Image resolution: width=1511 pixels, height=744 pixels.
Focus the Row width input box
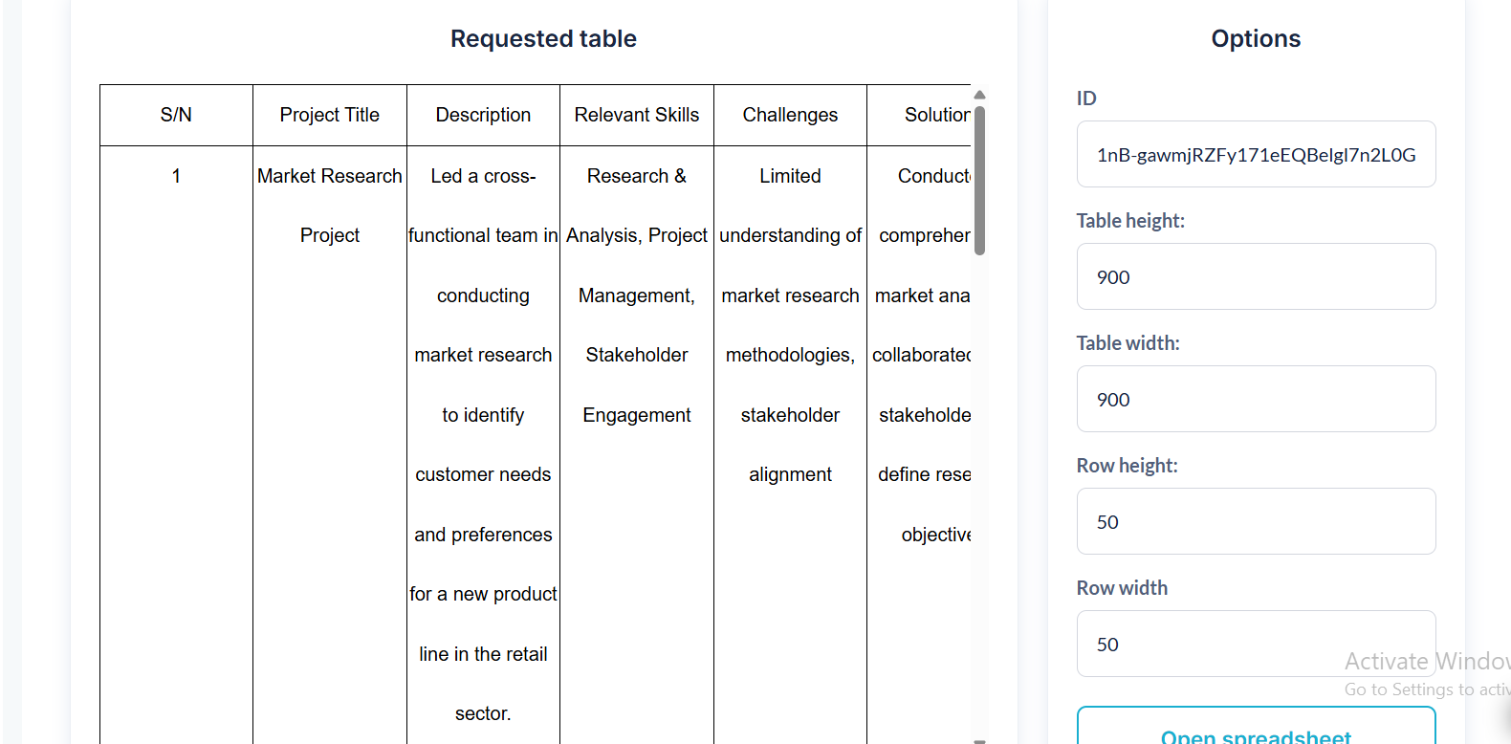(1256, 645)
